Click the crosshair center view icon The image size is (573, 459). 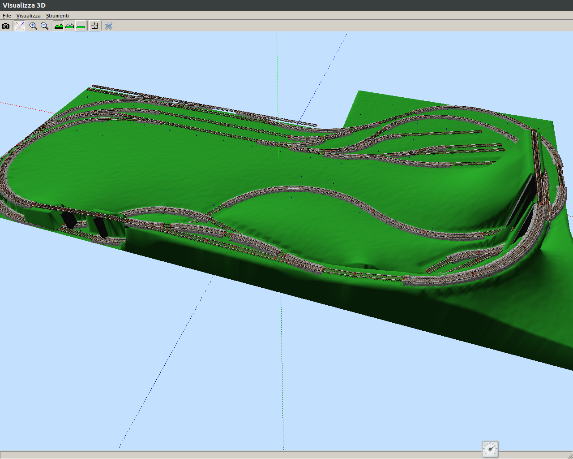click(94, 26)
